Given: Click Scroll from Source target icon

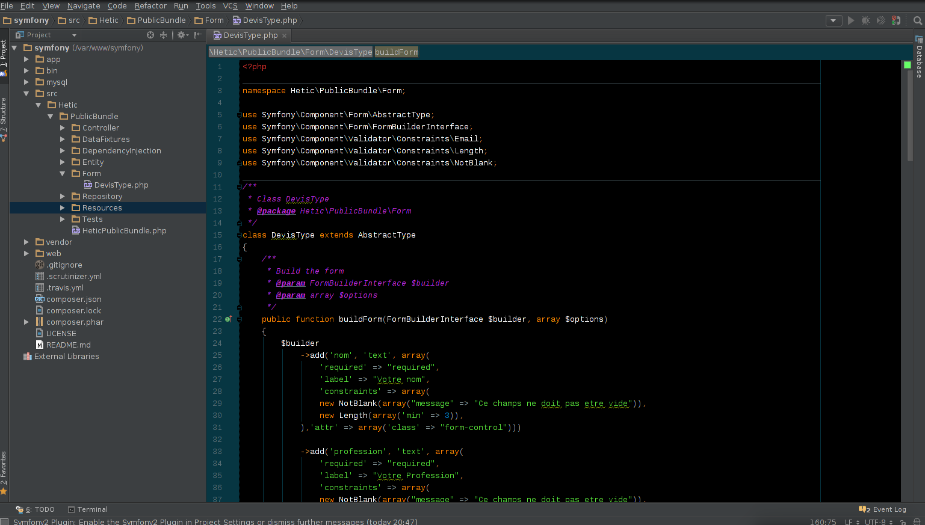Looking at the screenshot, I should pos(150,35).
